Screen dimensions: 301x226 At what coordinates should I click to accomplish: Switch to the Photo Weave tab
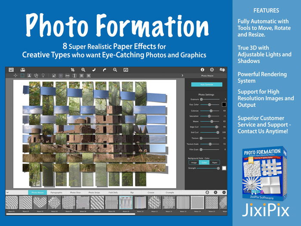click(x=37, y=192)
